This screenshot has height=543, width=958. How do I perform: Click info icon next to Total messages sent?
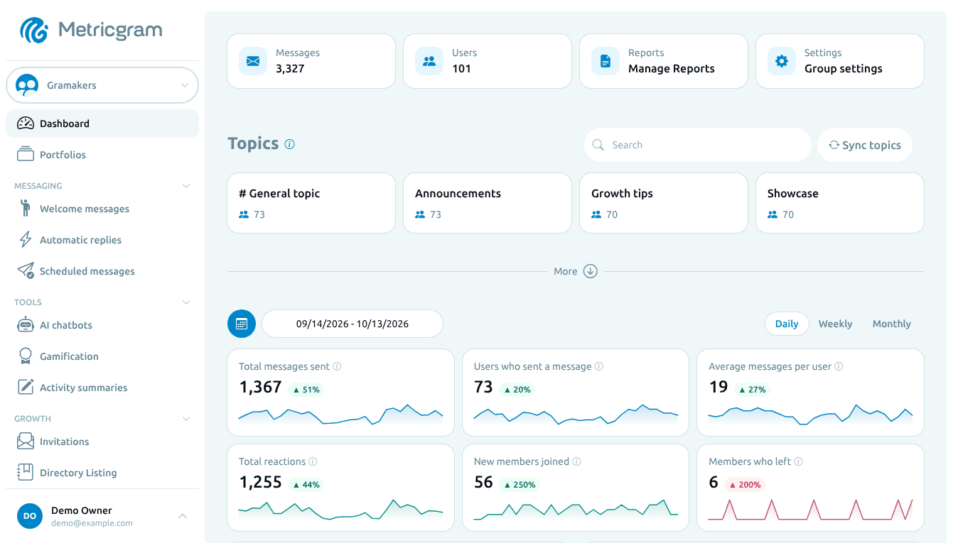(338, 366)
